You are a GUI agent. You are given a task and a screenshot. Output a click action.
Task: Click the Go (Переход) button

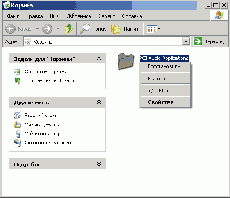click(x=209, y=42)
